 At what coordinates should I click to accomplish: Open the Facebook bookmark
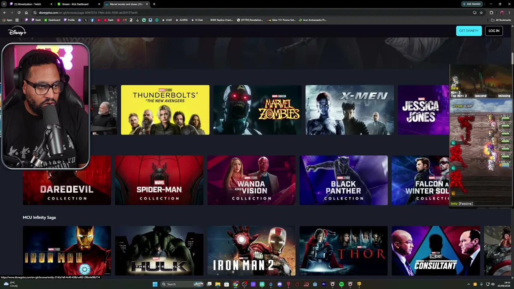92,20
